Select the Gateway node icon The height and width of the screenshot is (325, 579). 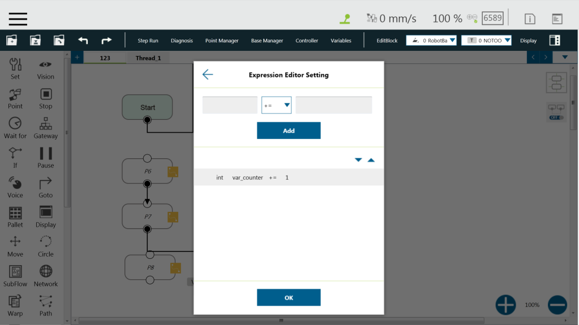tap(46, 125)
